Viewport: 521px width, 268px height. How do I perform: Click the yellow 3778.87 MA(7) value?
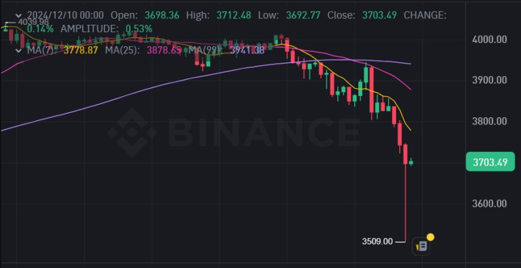tap(81, 51)
